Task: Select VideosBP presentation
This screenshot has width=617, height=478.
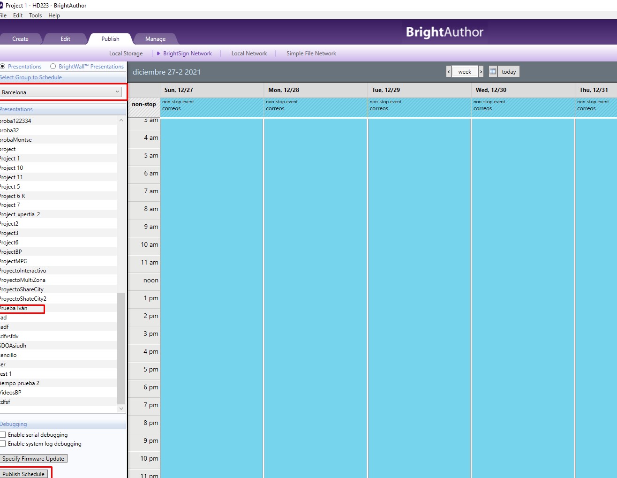Action: pyautogui.click(x=58, y=393)
